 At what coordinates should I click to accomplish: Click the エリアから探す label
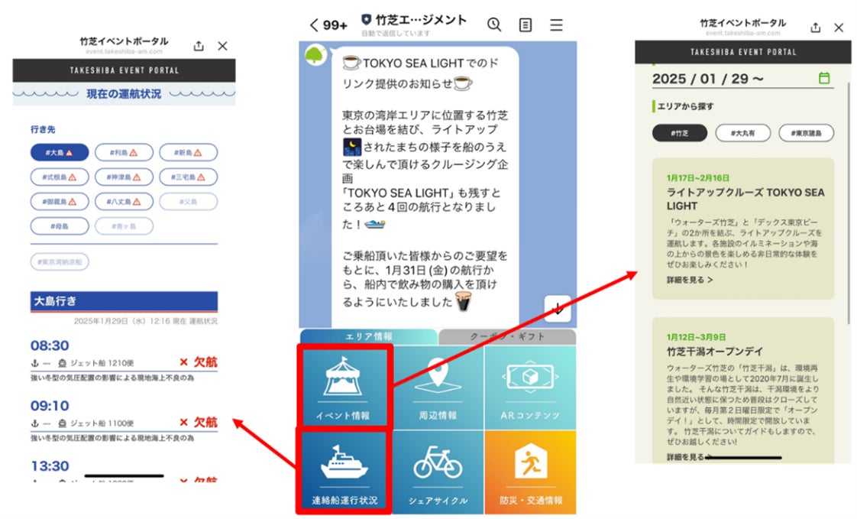[x=685, y=106]
